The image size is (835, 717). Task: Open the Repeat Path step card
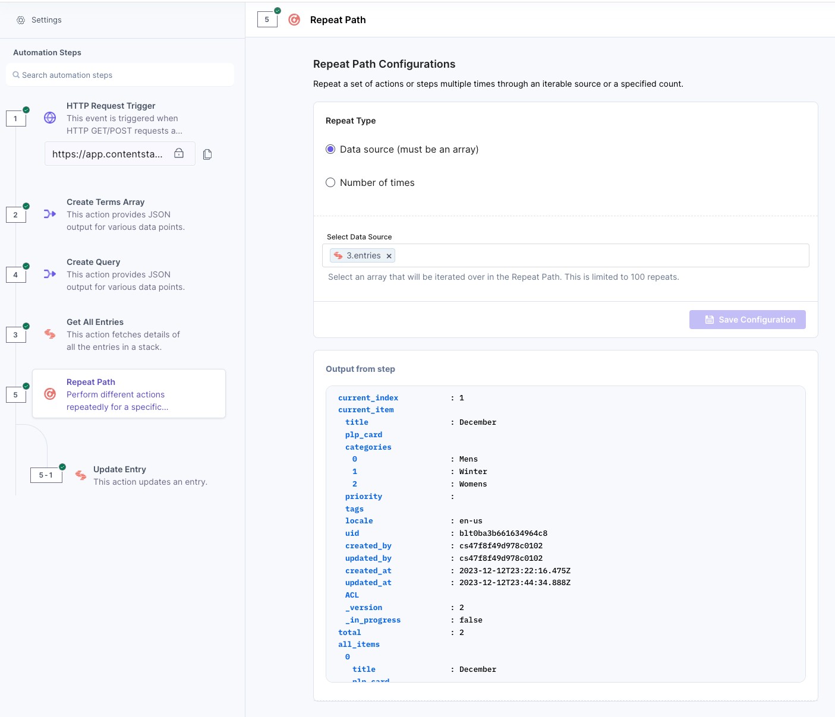point(129,394)
